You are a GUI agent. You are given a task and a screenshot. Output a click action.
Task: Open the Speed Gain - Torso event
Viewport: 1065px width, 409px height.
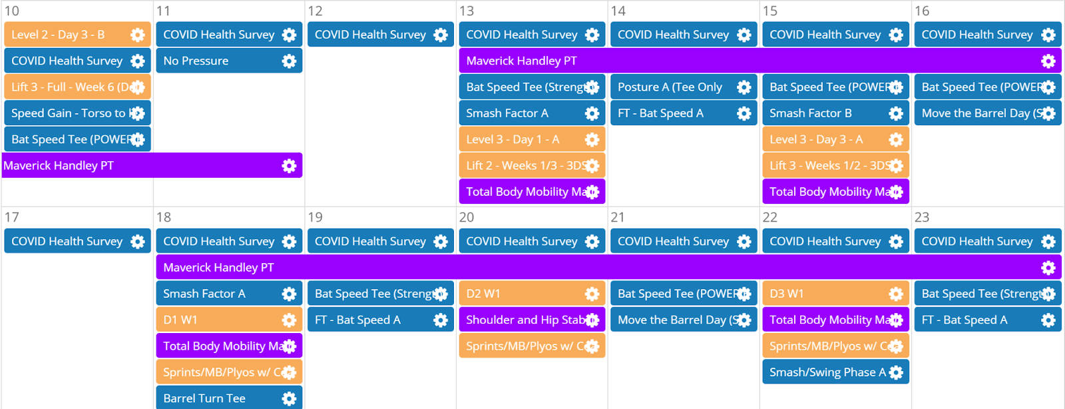click(68, 113)
